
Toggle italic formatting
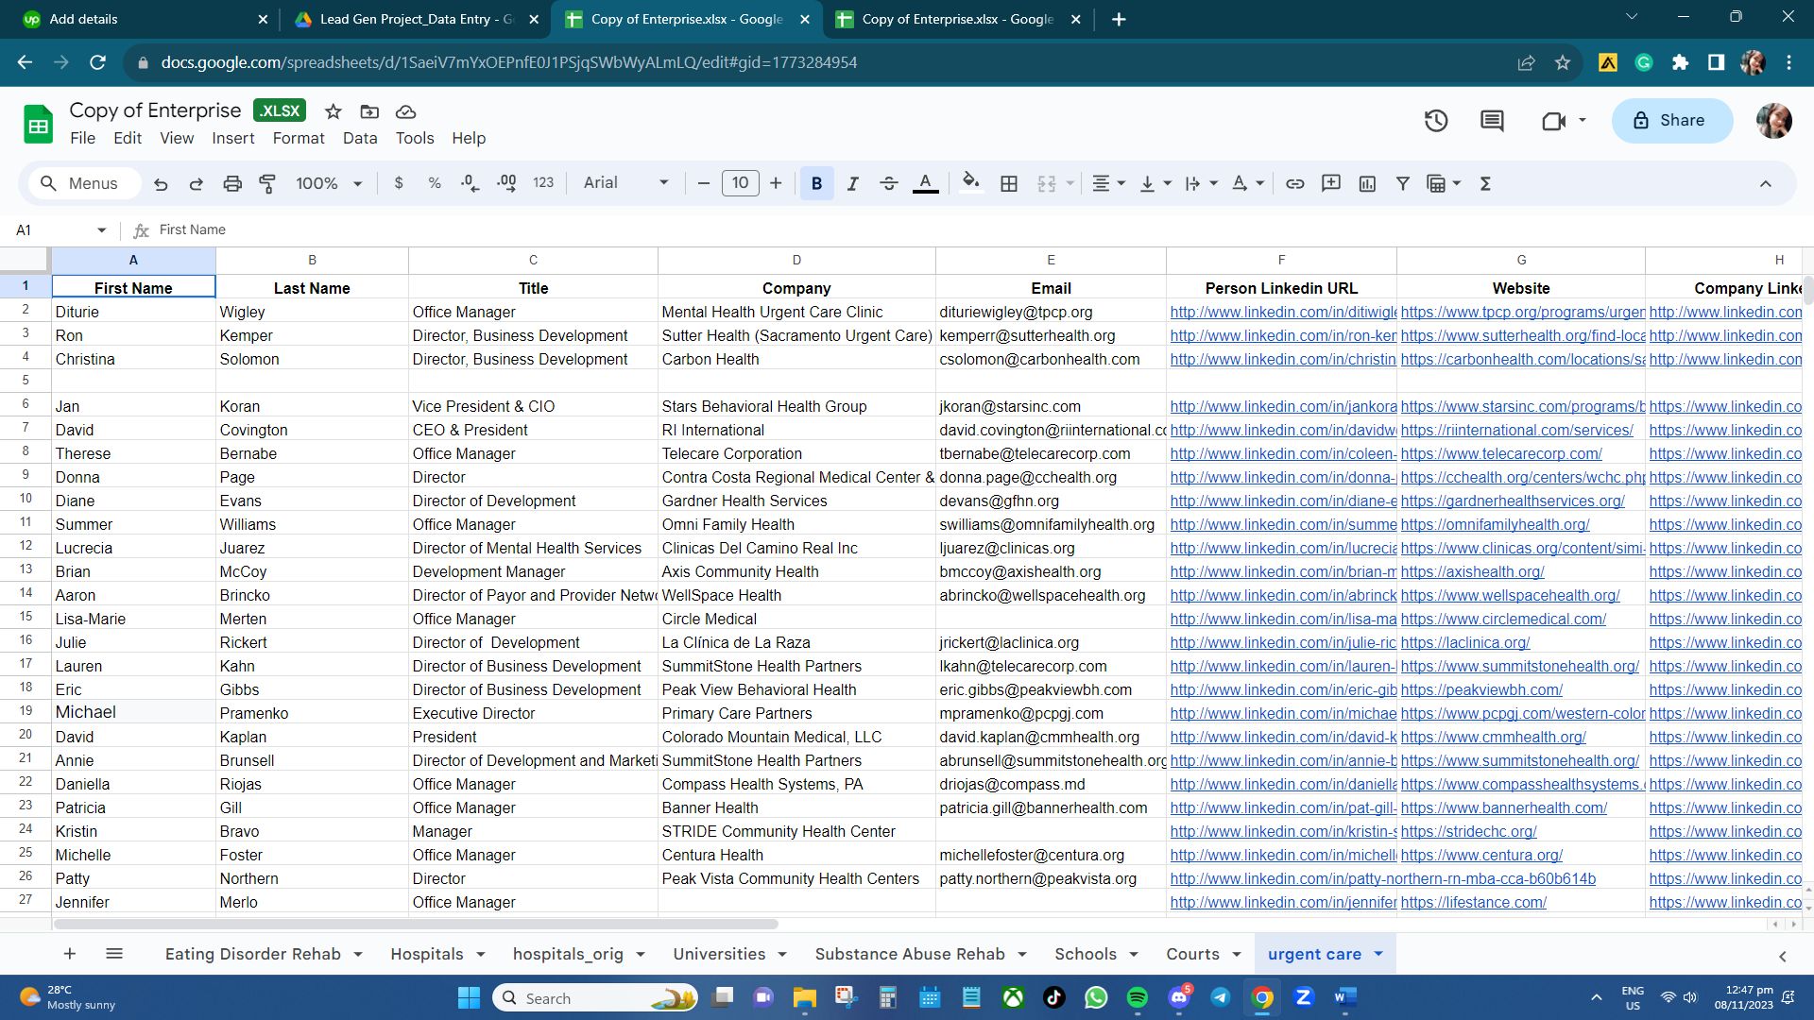[x=852, y=184]
